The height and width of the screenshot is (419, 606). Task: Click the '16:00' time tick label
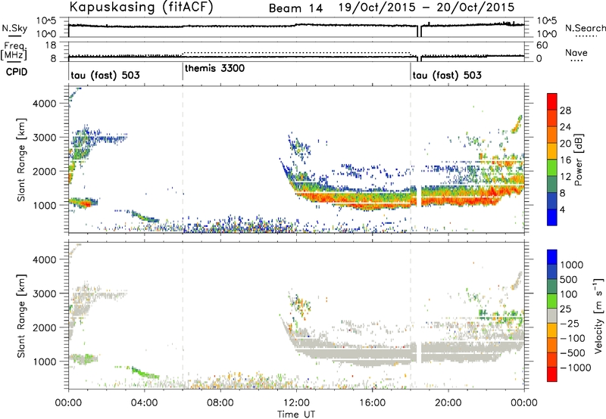(372, 403)
